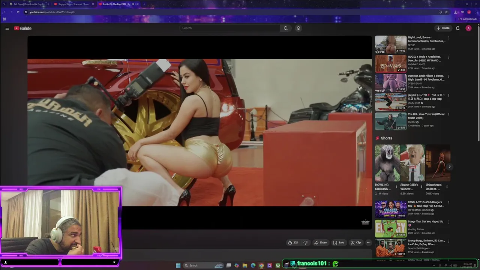The height and width of the screenshot is (270, 480).
Task: Open the browser downloads icon
Action: pyautogui.click(x=456, y=12)
